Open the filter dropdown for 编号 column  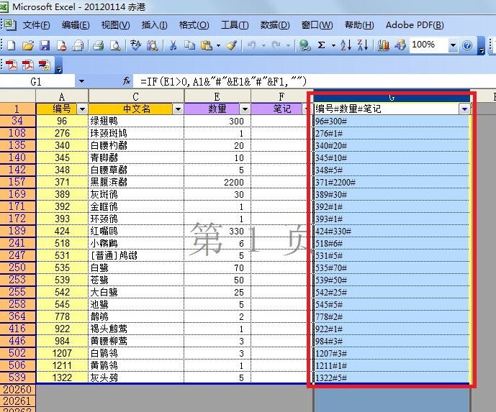pyautogui.click(x=81, y=109)
